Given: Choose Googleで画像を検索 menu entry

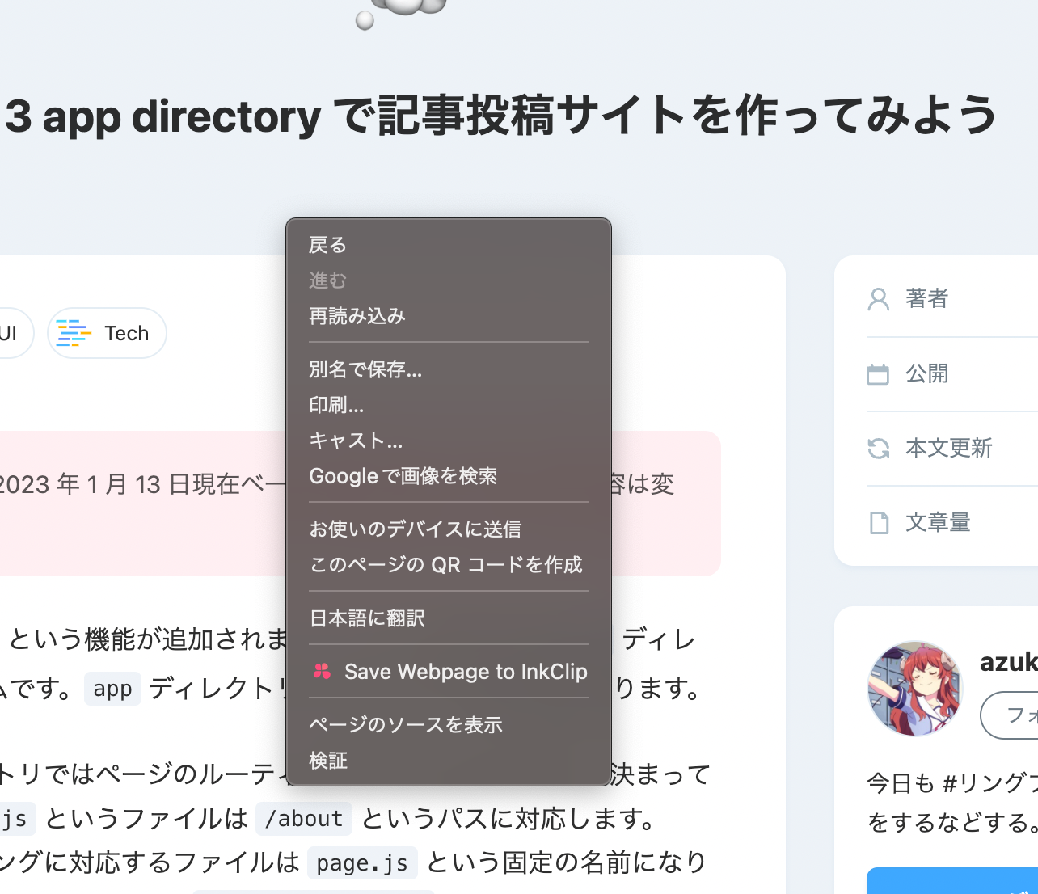Looking at the screenshot, I should tap(403, 476).
